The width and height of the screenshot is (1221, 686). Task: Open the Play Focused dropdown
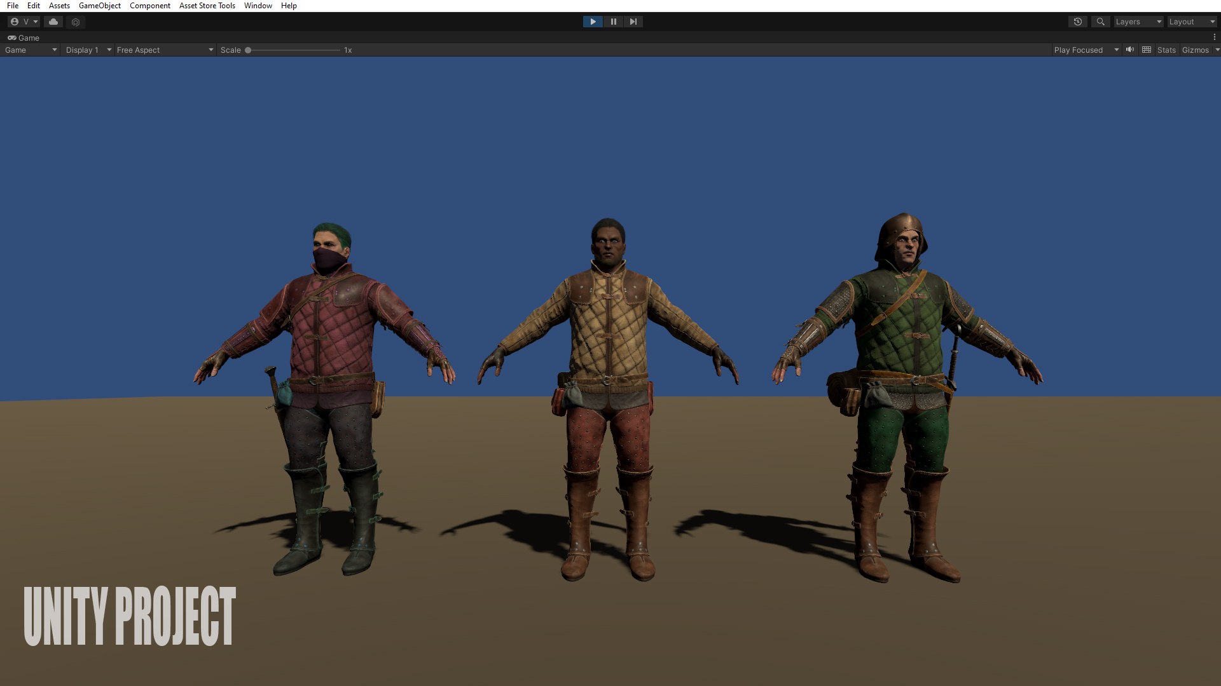(x=1086, y=50)
